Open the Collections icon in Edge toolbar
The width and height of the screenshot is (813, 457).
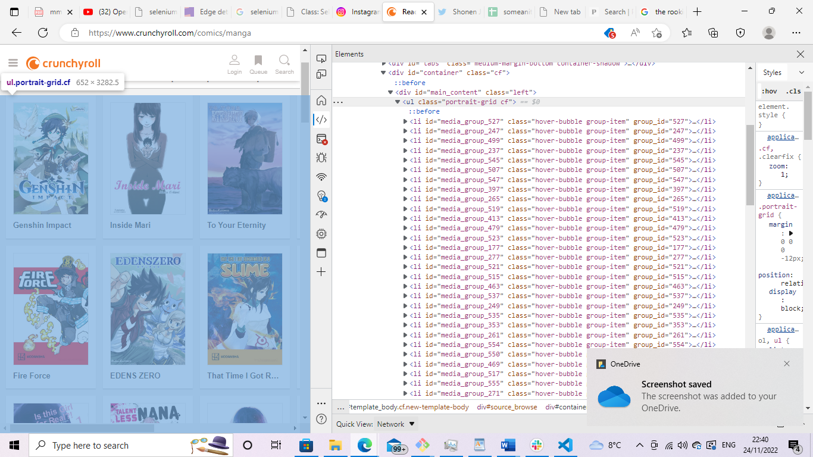714,33
